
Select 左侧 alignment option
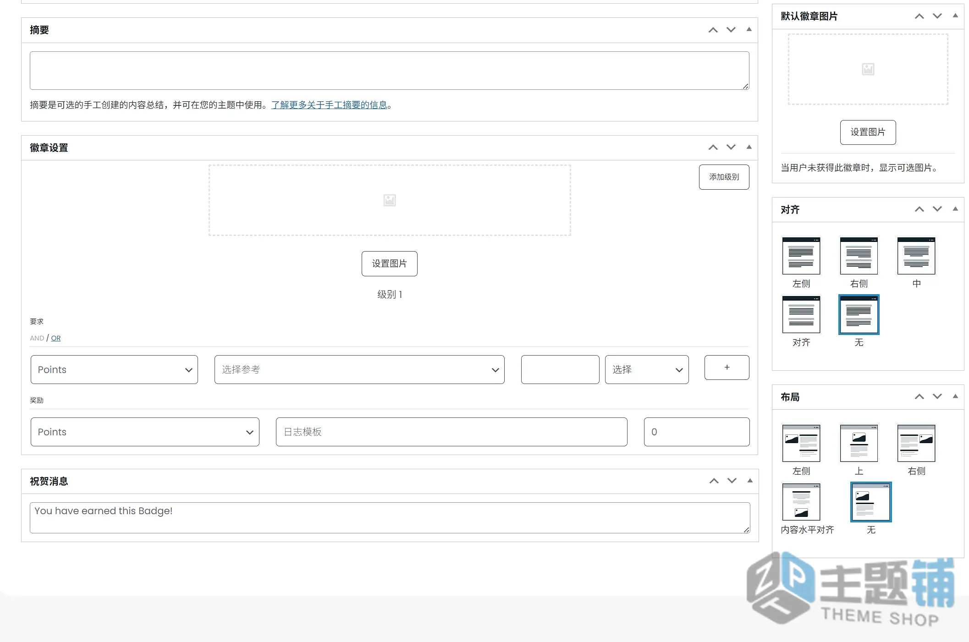click(801, 256)
